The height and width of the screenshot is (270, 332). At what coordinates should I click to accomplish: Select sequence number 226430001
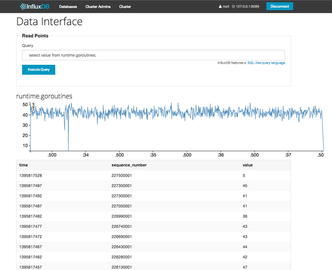122,247
